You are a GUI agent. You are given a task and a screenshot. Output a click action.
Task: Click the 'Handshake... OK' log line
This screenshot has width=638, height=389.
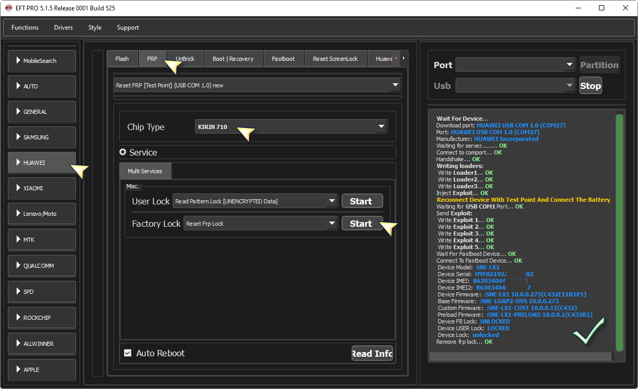458,159
